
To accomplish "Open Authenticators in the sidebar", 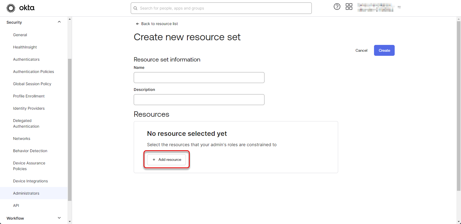I will [26, 59].
